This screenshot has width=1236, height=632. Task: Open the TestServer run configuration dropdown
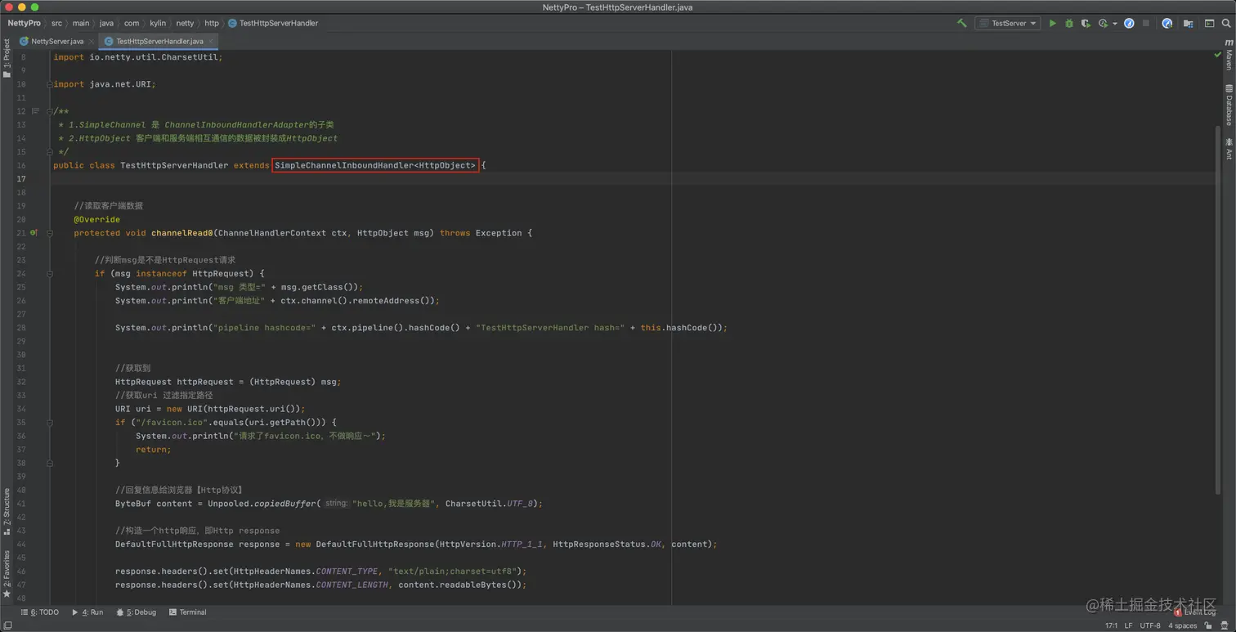coord(1007,23)
